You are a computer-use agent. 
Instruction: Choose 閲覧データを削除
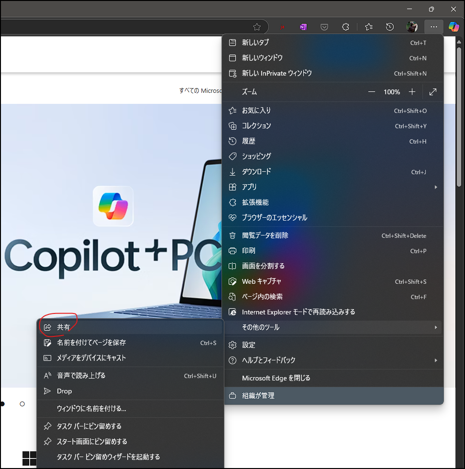pyautogui.click(x=333, y=235)
